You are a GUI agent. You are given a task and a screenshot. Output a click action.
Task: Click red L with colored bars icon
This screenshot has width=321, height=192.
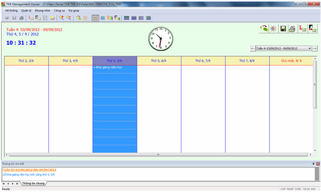tap(110, 18)
